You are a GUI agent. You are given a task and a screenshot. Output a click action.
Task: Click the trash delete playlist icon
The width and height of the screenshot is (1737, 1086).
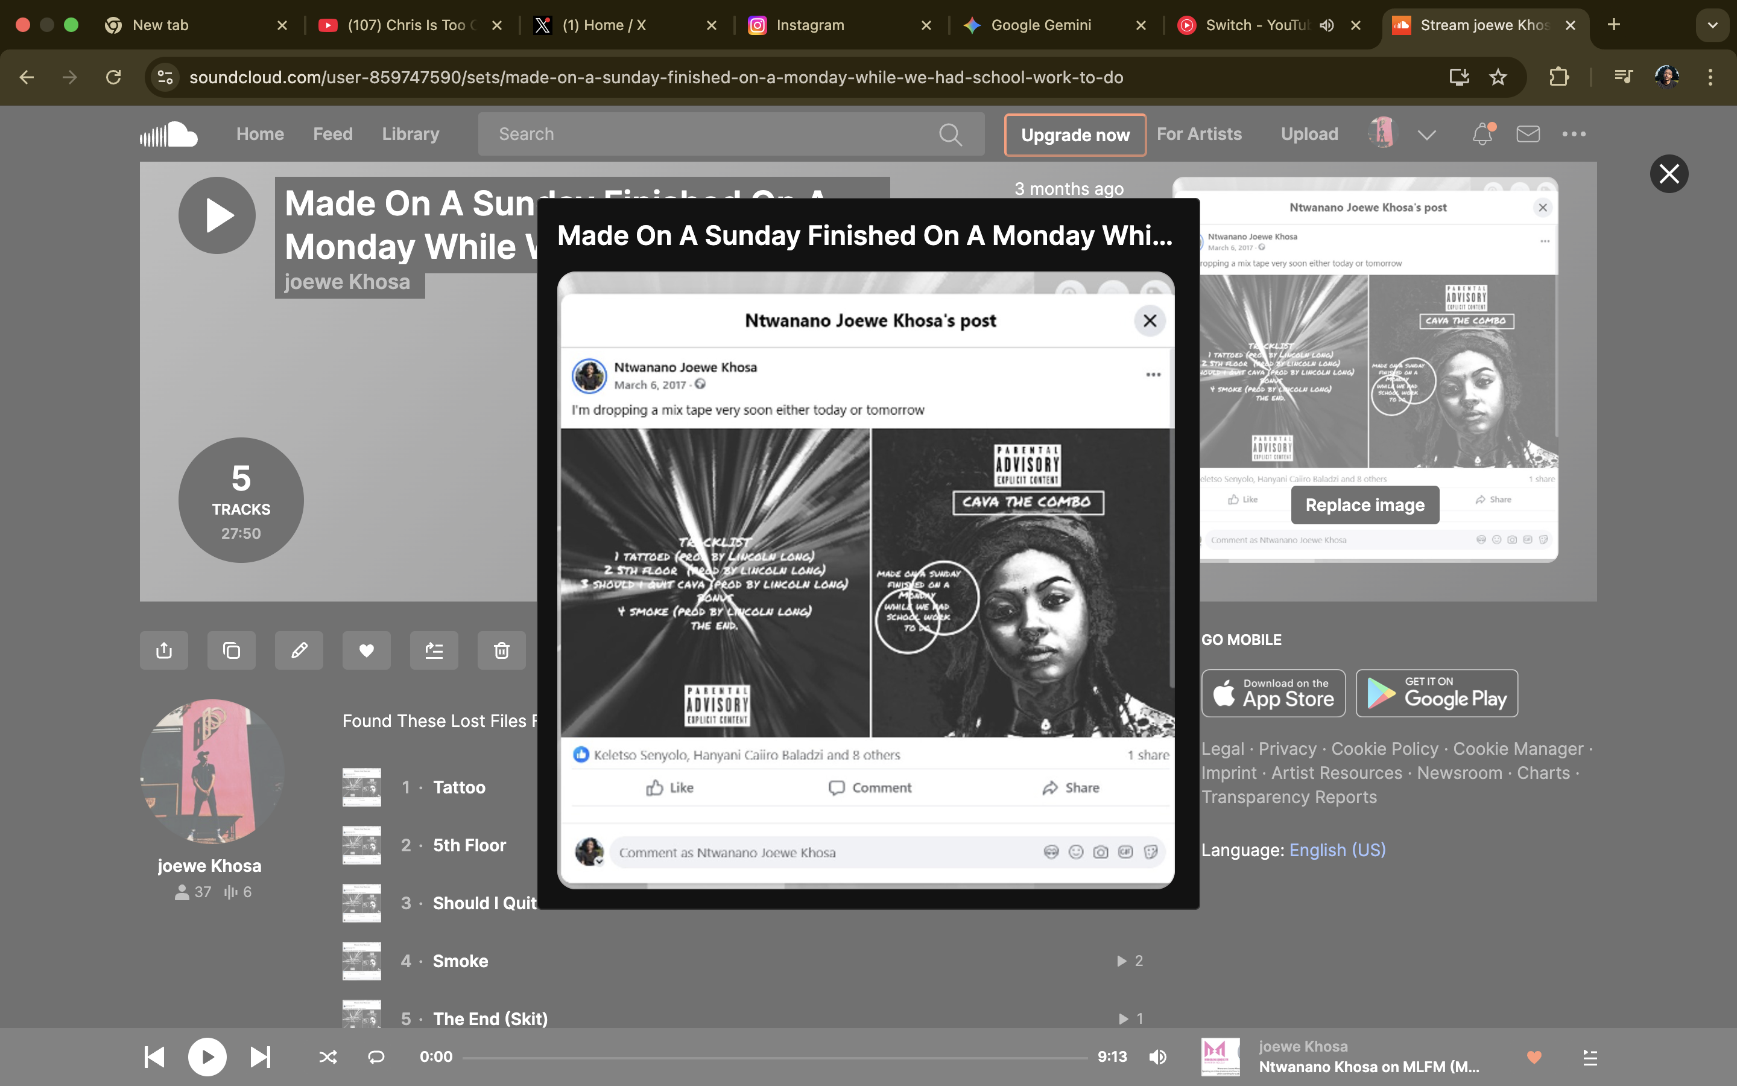501,650
